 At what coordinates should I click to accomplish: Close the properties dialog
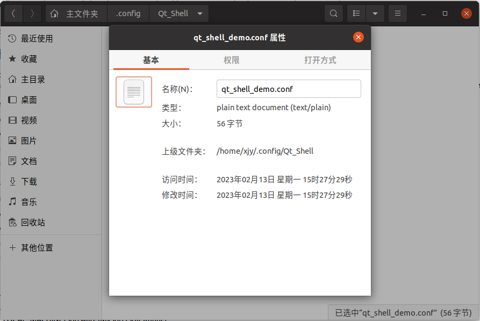click(x=358, y=37)
